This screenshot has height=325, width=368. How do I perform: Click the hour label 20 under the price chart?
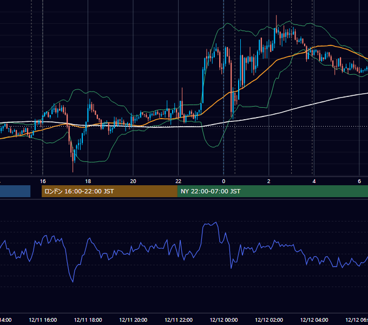point(133,181)
